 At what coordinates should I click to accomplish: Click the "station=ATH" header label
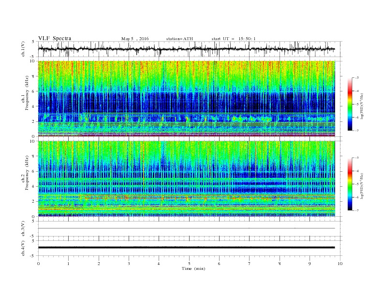pyautogui.click(x=179, y=39)
